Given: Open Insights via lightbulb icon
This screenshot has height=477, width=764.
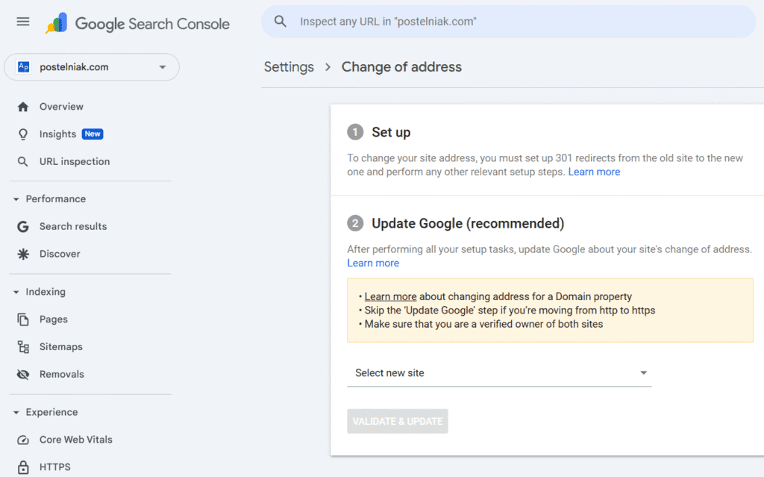Looking at the screenshot, I should (23, 134).
